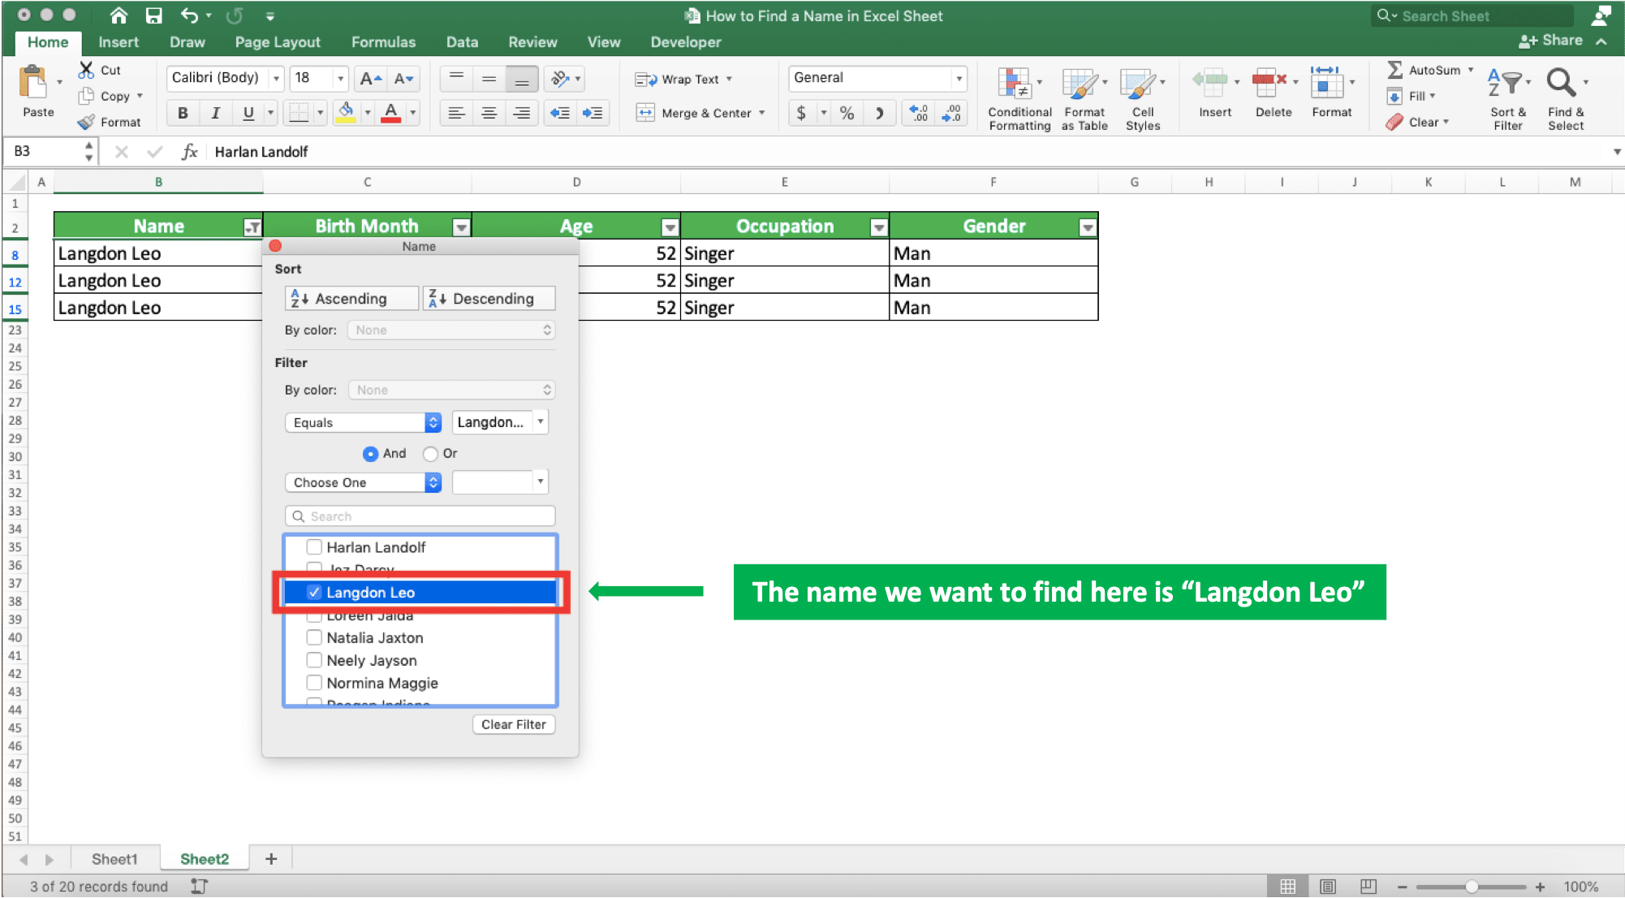Switch to Sheet1 tab
The image size is (1625, 898).
(112, 859)
